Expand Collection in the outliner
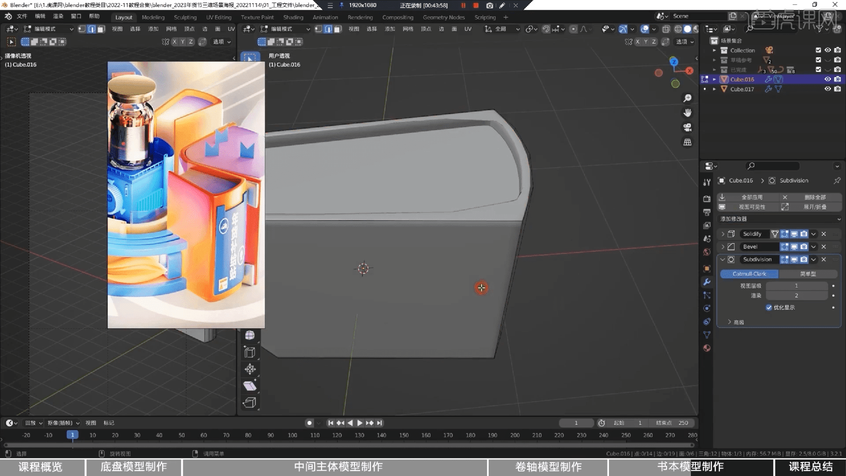 pos(714,50)
